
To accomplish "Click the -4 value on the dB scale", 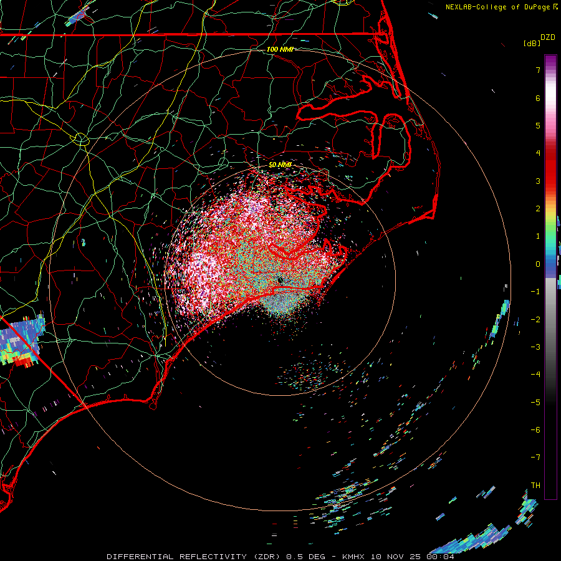I will tap(535, 375).
